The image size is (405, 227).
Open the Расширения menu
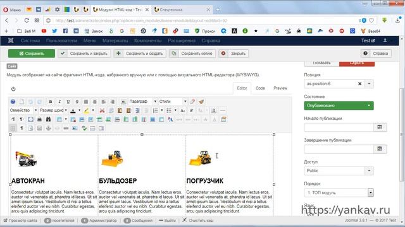(x=182, y=40)
